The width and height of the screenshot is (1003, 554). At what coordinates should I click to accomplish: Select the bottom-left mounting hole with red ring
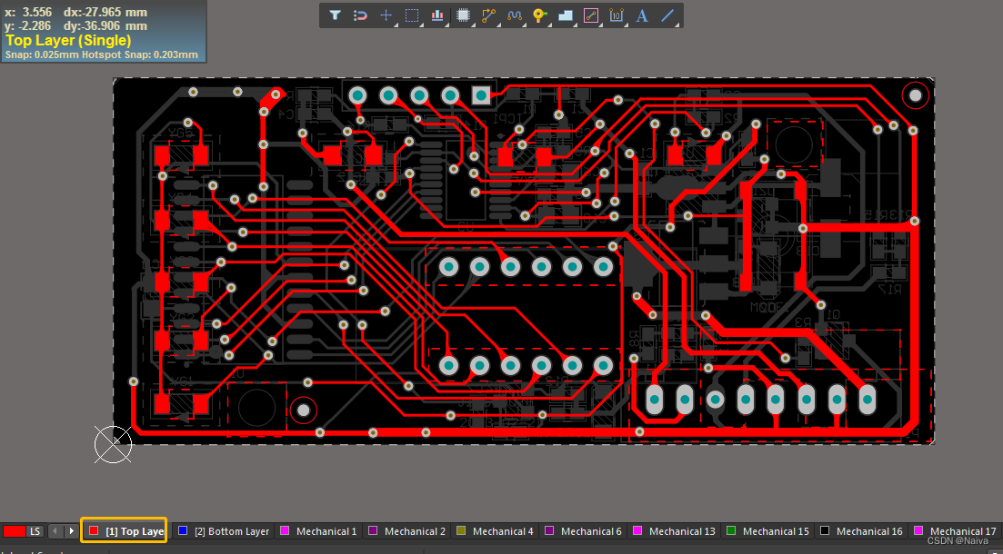pos(304,411)
